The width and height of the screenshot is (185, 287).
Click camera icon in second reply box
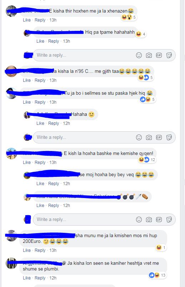pos(149,137)
